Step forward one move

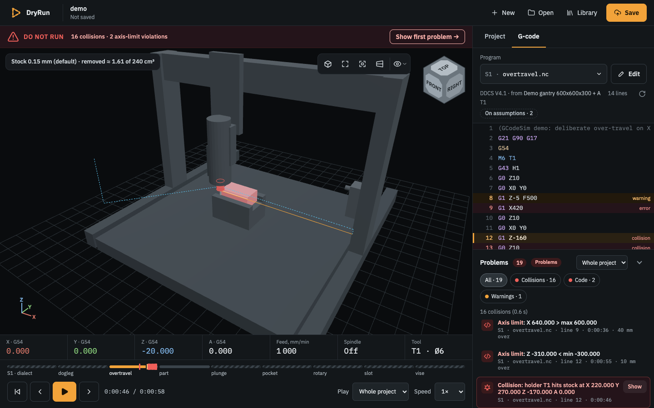click(89, 392)
